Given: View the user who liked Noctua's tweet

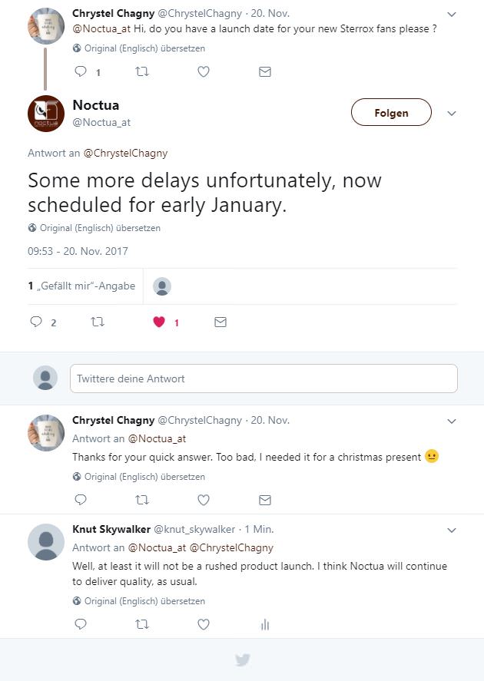Looking at the screenshot, I should coord(162,286).
